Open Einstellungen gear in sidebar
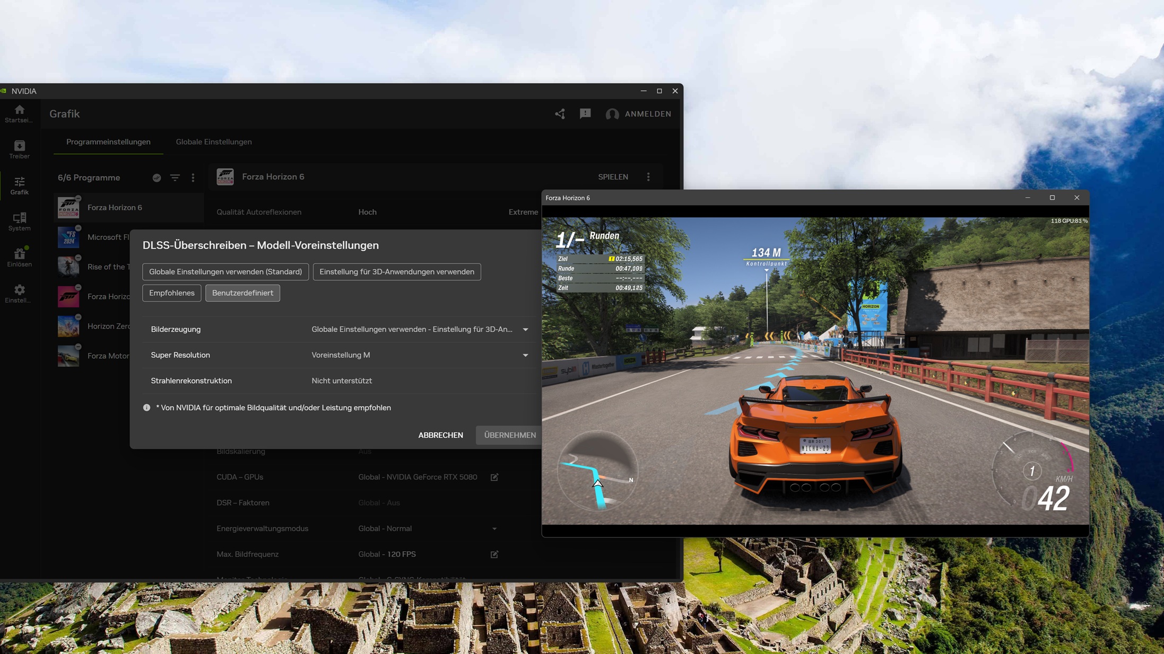Viewport: 1164px width, 654px height. [19, 294]
